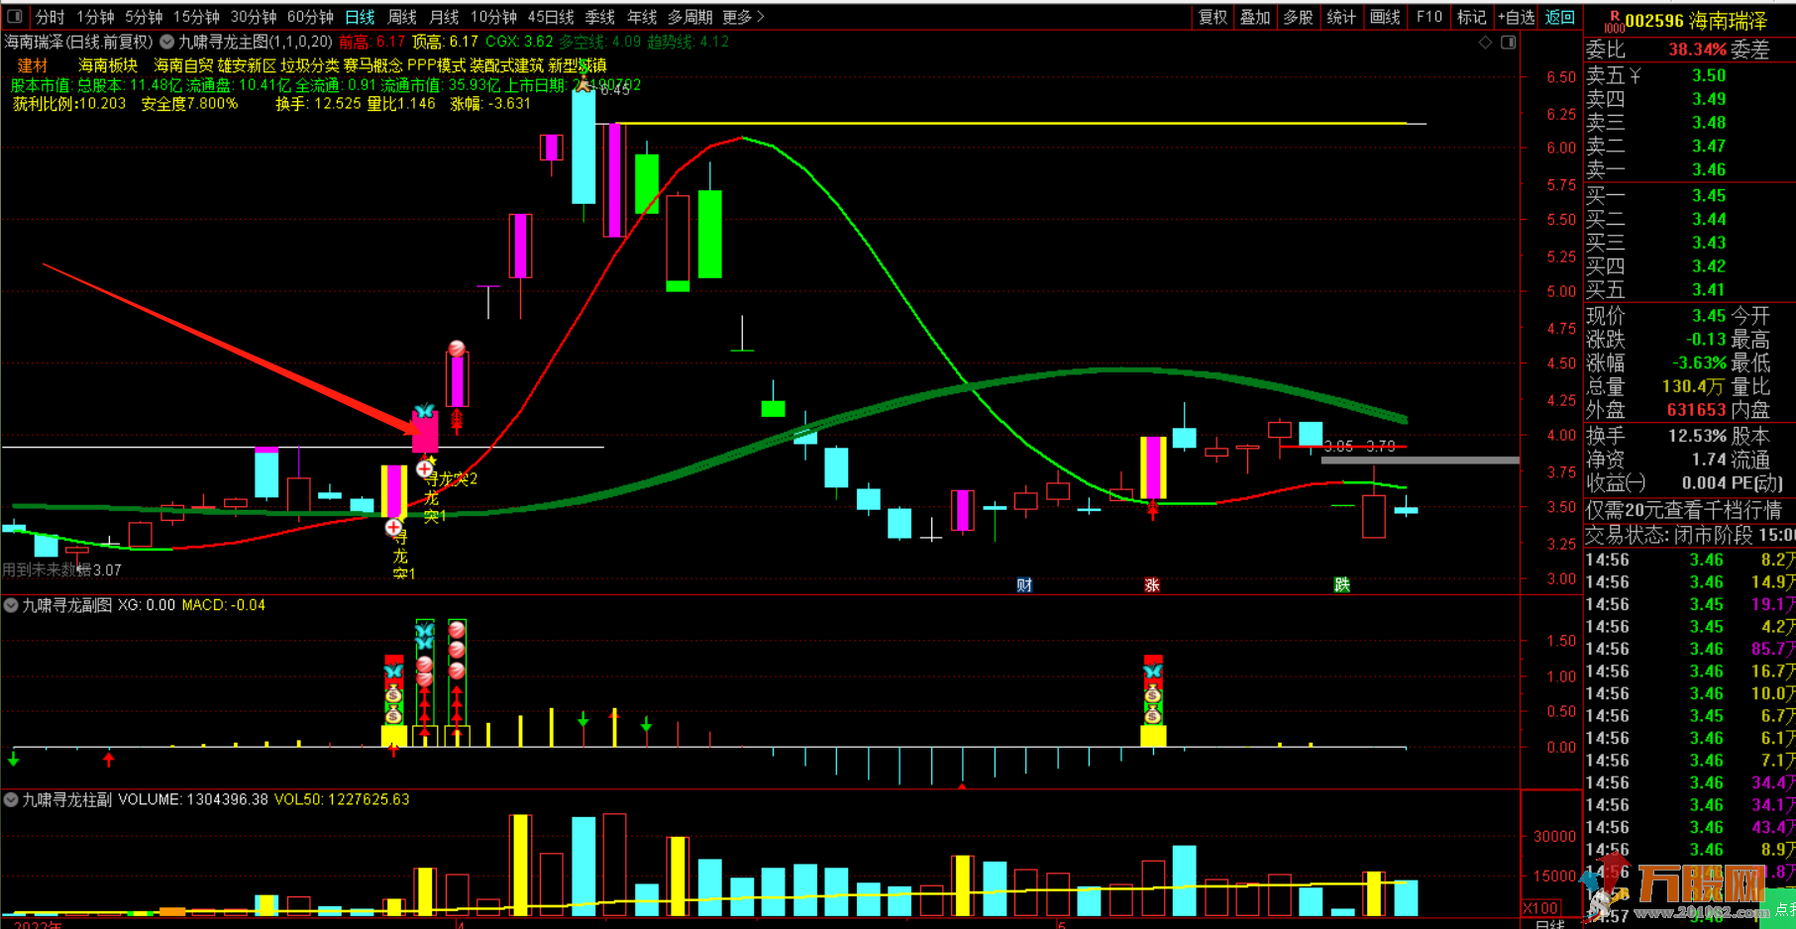1796x929 pixels.
Task: Click the R margin-trading icon beside stock code
Action: click(x=1613, y=21)
